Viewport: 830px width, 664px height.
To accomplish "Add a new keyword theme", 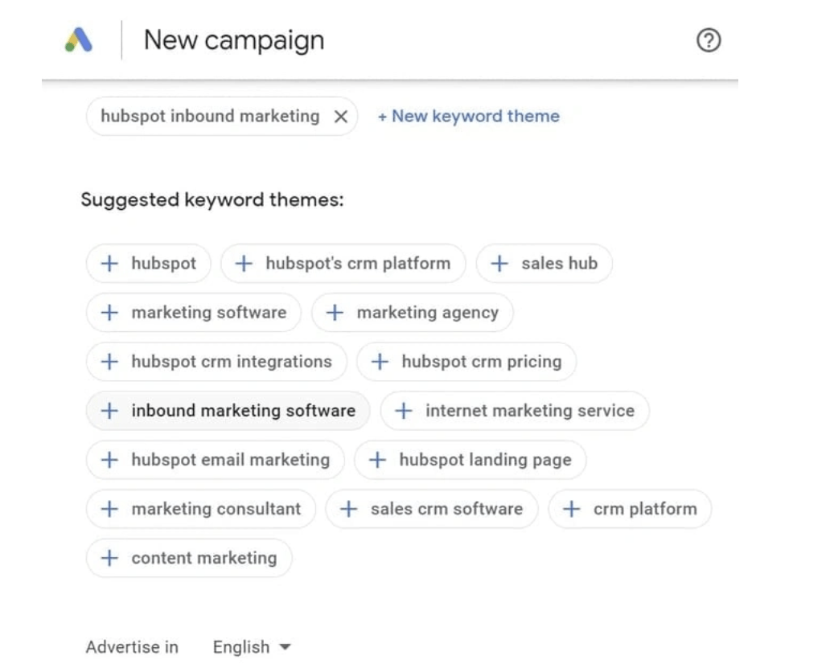I will tap(468, 116).
